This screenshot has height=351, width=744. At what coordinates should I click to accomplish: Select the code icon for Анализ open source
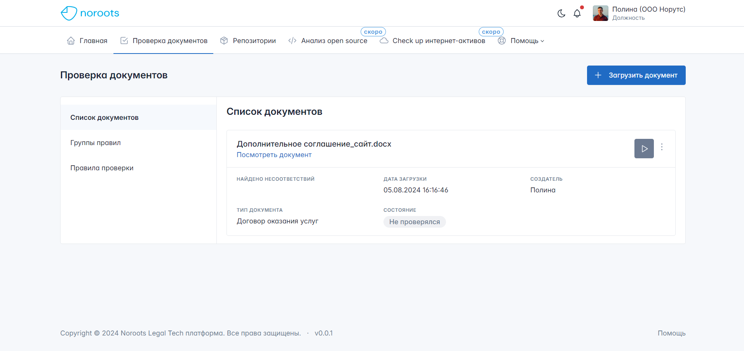(292, 40)
